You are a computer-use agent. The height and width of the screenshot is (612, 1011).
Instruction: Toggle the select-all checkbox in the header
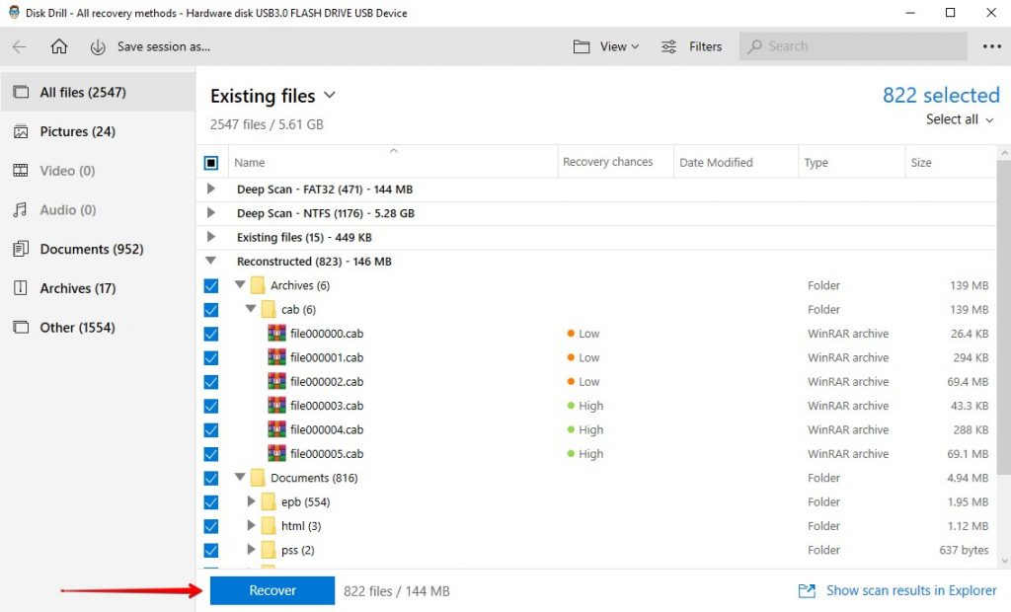210,162
